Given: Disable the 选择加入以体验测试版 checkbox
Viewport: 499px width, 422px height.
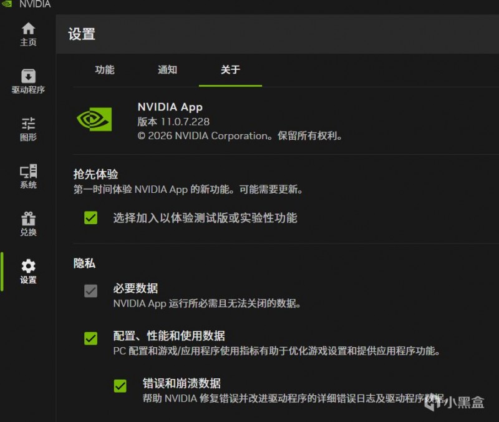Looking at the screenshot, I should [91, 218].
